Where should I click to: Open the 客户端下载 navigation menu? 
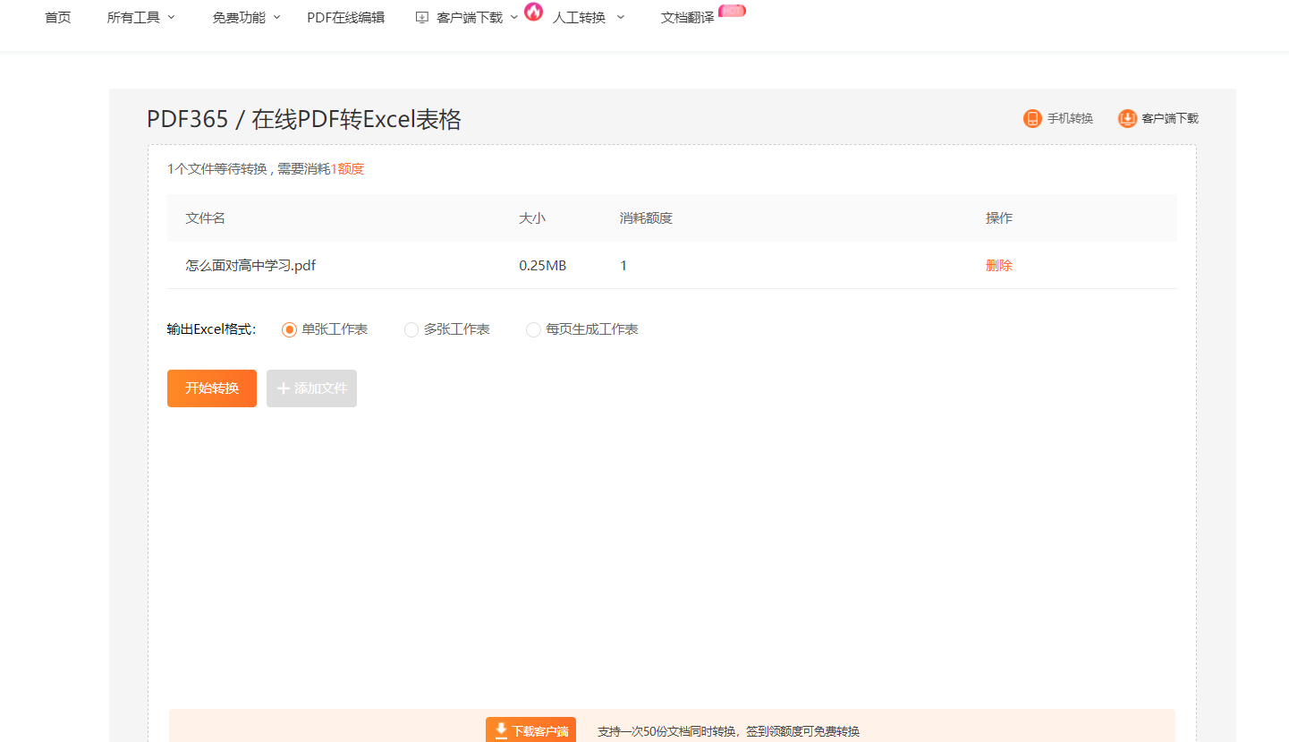[x=470, y=17]
